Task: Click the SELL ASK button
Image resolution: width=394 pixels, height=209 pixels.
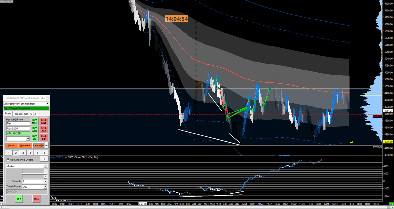Action: [44, 130]
